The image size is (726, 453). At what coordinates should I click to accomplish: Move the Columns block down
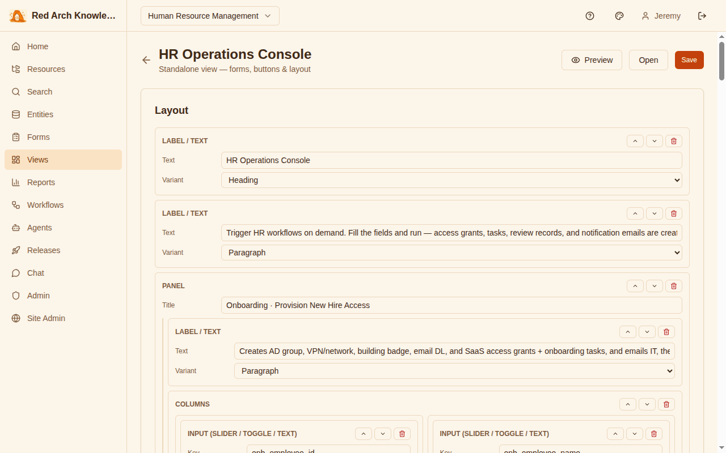pyautogui.click(x=647, y=404)
